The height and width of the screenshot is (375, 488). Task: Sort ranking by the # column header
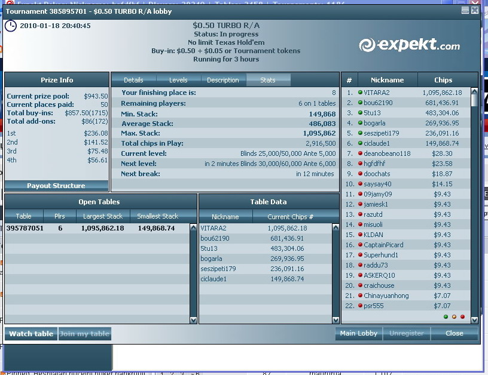tap(349, 80)
